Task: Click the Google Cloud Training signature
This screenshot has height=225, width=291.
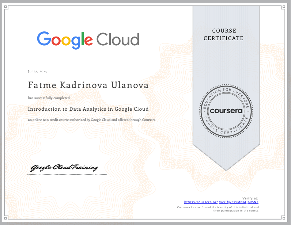Action: (64, 168)
